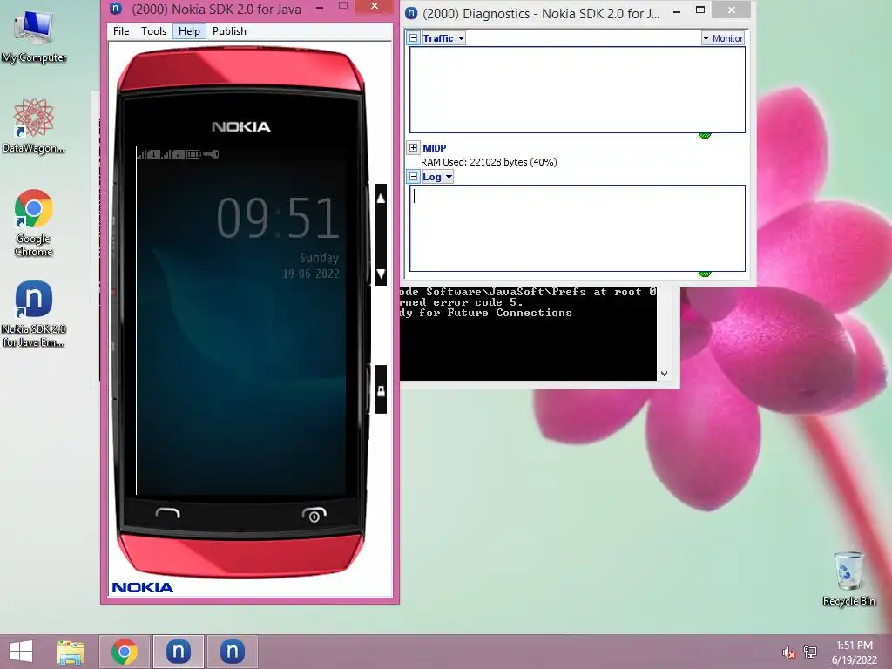The height and width of the screenshot is (669, 892).
Task: Open Google Chrome desktop shortcut
Action: [34, 223]
